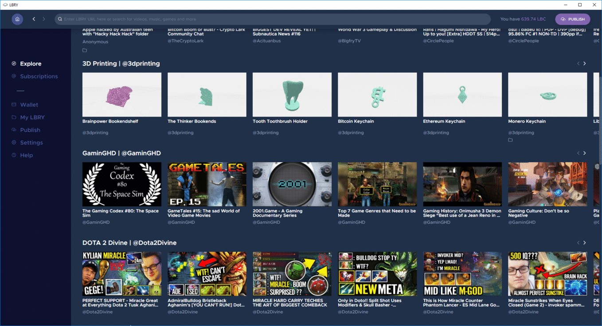Screen dimensions: 602x326
Task: Click the My LBRY folder icon
Action: pyautogui.click(x=14, y=117)
